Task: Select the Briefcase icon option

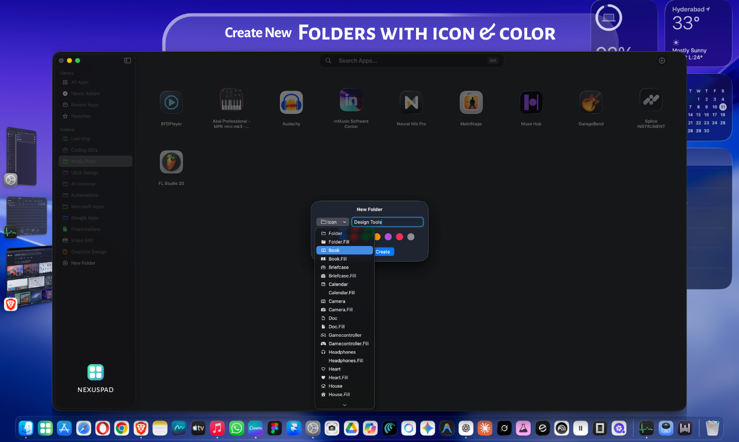Action: coord(344,267)
